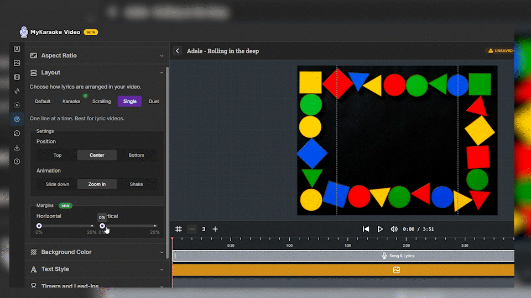Open the dashed-circle sidebar icon
Viewport: 531px width, 298px height.
click(x=17, y=105)
